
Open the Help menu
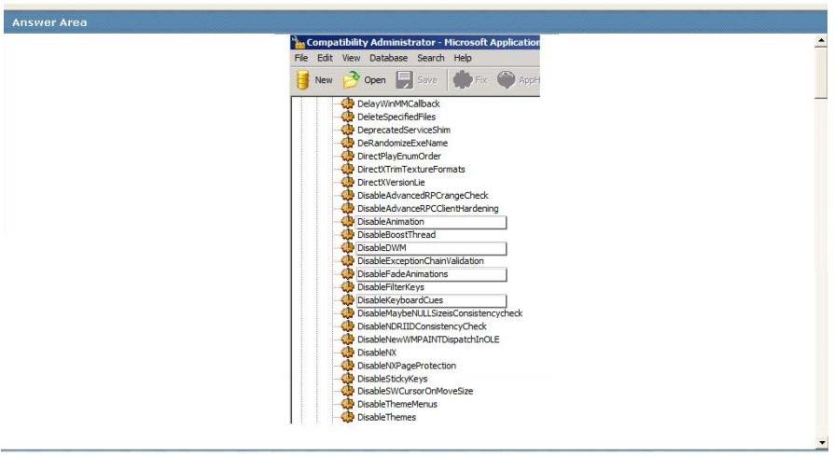point(463,58)
